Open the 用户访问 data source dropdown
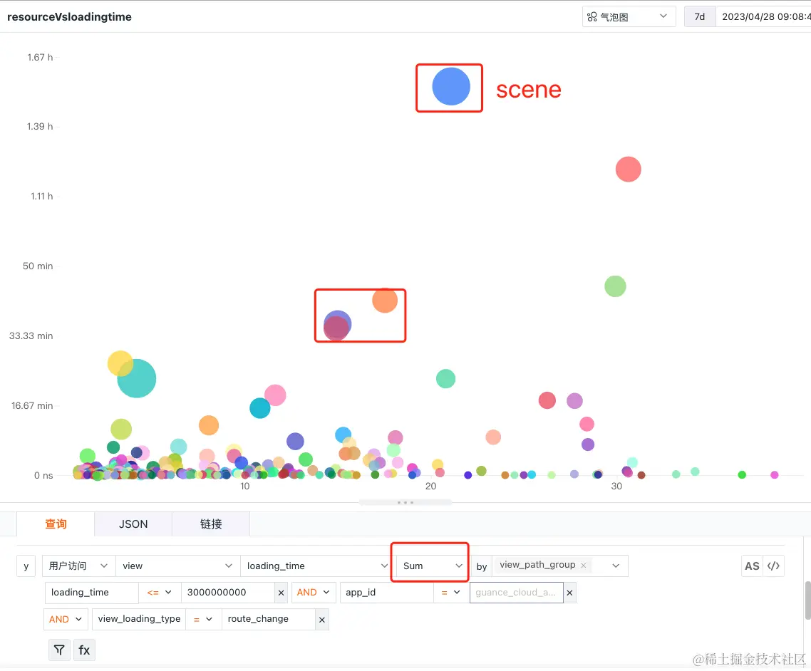 tap(78, 566)
